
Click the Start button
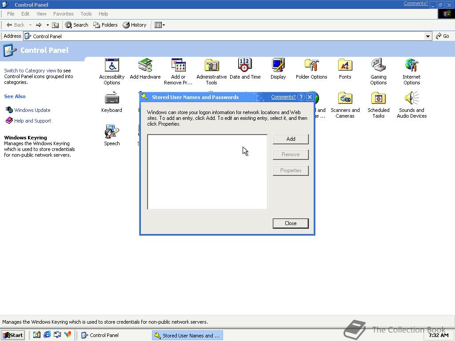click(x=13, y=335)
